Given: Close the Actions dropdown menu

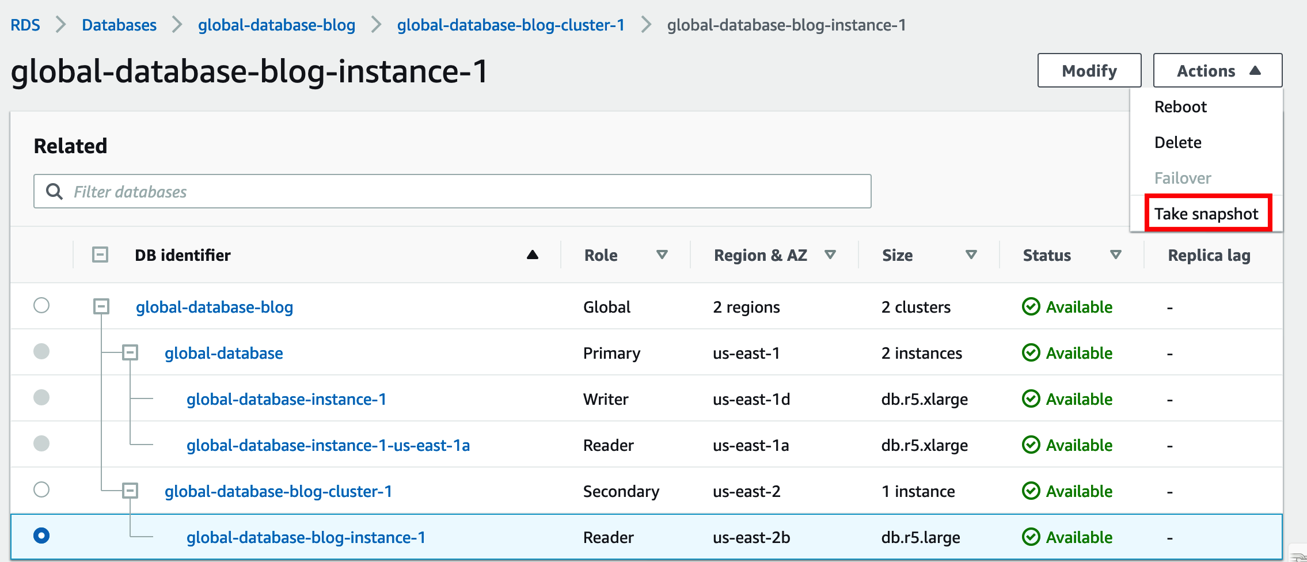Looking at the screenshot, I should [1217, 71].
